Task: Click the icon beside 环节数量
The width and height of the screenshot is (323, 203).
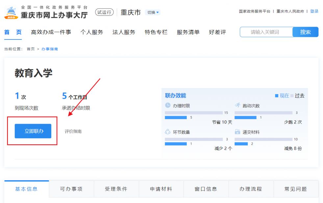Action: point(168,132)
